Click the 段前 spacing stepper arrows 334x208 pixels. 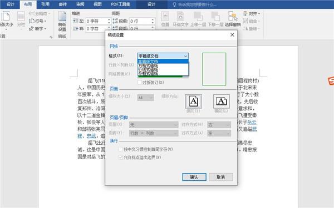coord(153,21)
